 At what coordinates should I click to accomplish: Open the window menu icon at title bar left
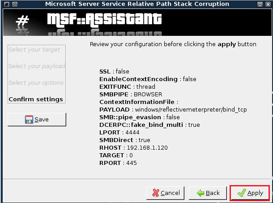(x=6, y=4)
